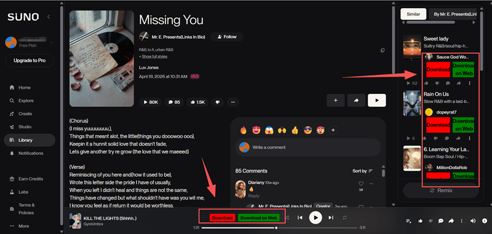The width and height of the screenshot is (492, 234).
Task: Dislike Missing You with the thumbs-down button
Action: (218, 102)
